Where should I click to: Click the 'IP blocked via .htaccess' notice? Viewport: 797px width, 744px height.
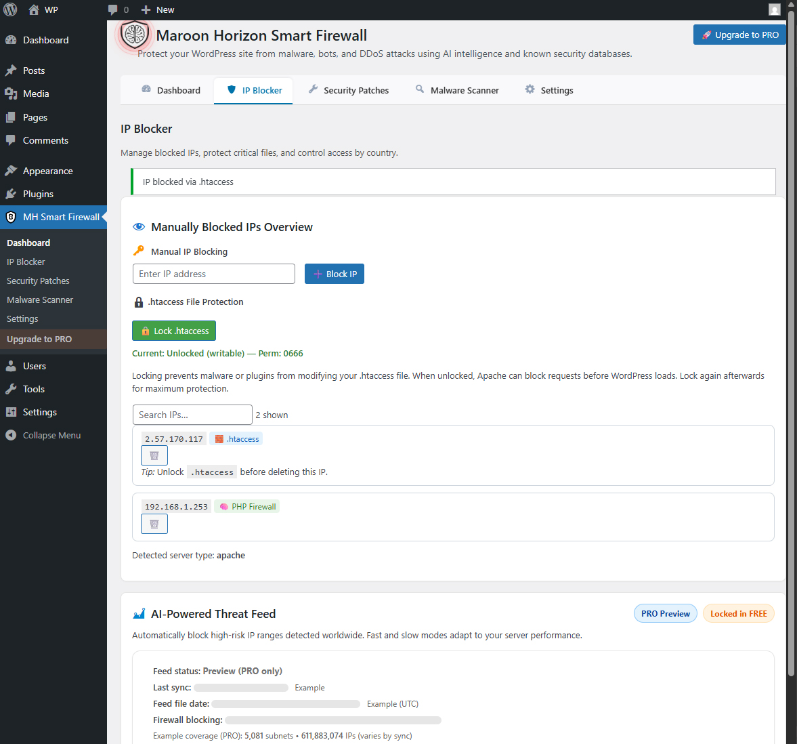point(454,182)
